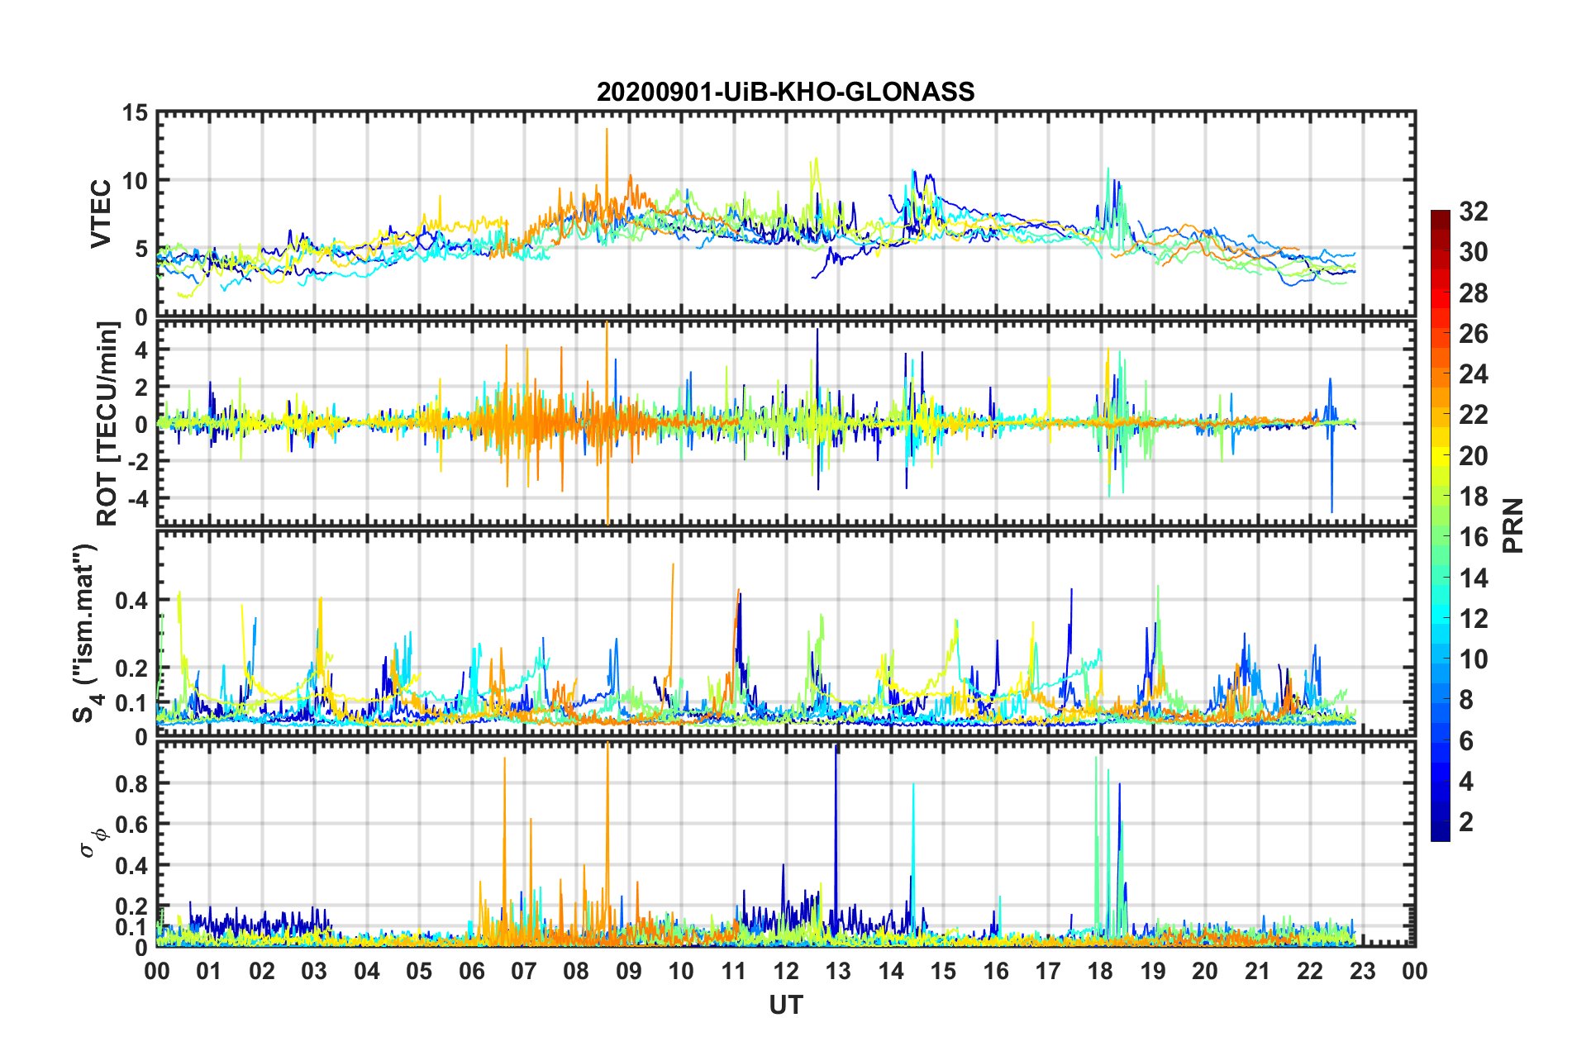Click the sigma-phi axis tick 0.4
Image resolution: width=1572 pixels, height=1051 pixels.
click(132, 866)
